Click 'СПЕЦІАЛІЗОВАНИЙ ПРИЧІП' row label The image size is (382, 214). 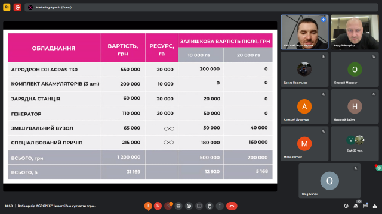click(47, 143)
